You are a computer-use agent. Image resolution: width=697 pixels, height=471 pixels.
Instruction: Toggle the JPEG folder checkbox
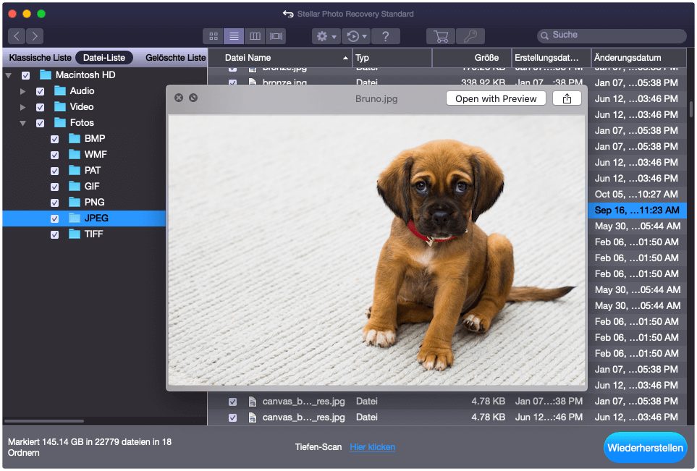55,218
